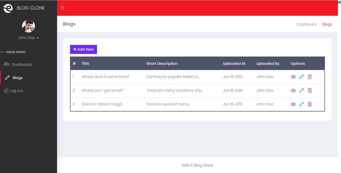Edit blog 'Where can I get some?' pencil icon

[302, 90]
